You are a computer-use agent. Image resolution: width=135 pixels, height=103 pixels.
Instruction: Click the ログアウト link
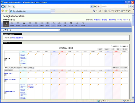coord(126,20)
